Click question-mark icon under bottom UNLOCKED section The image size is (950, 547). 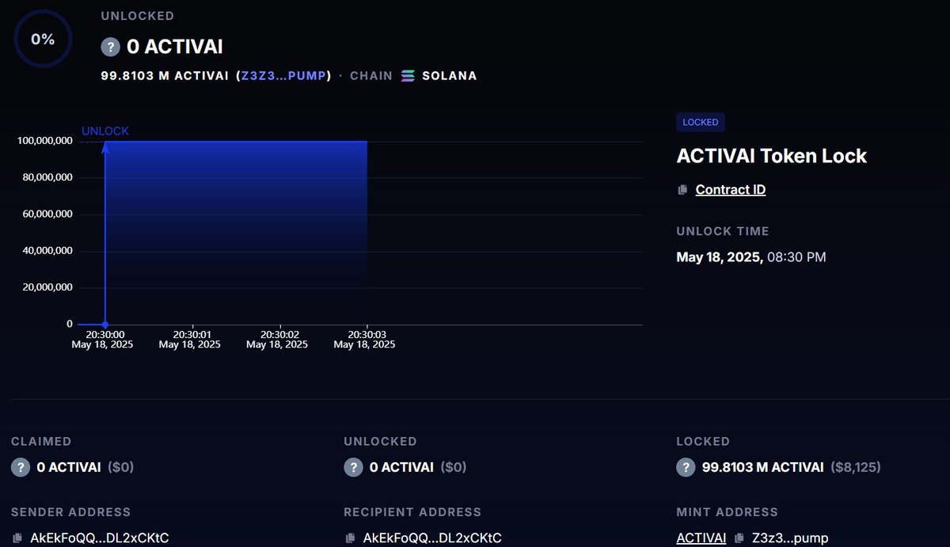click(x=353, y=467)
